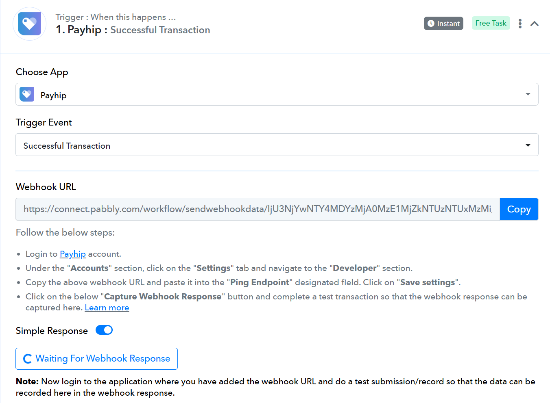Toggle the Simple Response switch off
This screenshot has width=550, height=403.
click(104, 330)
